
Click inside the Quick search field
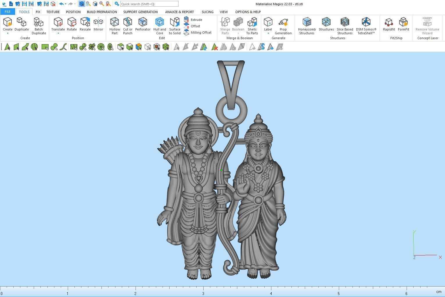(149, 4)
